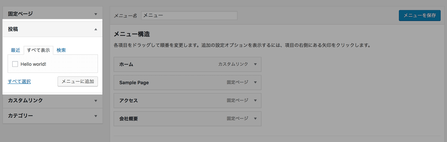The width and height of the screenshot is (447, 142).
Task: Check the Hello world! post checkbox
Action: (15, 64)
